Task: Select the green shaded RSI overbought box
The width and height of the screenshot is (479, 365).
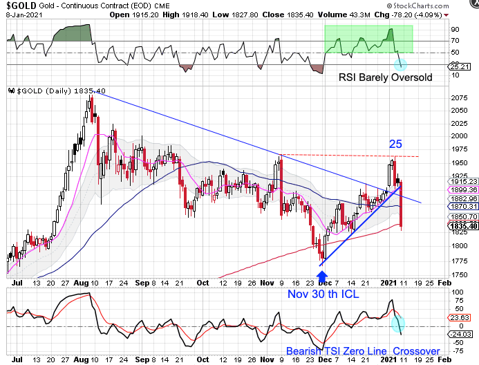Action: pyautogui.click(x=368, y=39)
